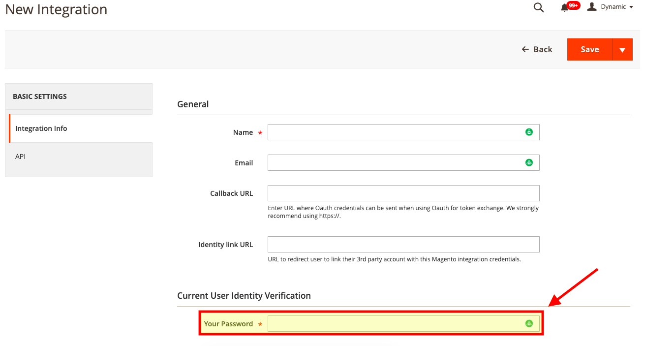Switch to the API tab
The height and width of the screenshot is (346, 645).
79,157
